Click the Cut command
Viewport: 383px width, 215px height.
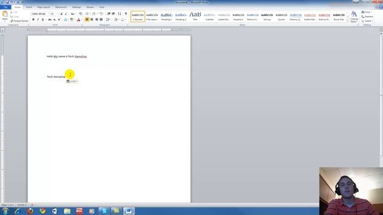(14, 12)
